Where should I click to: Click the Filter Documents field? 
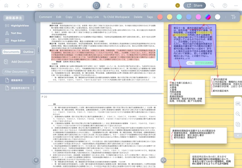[x=16, y=72]
